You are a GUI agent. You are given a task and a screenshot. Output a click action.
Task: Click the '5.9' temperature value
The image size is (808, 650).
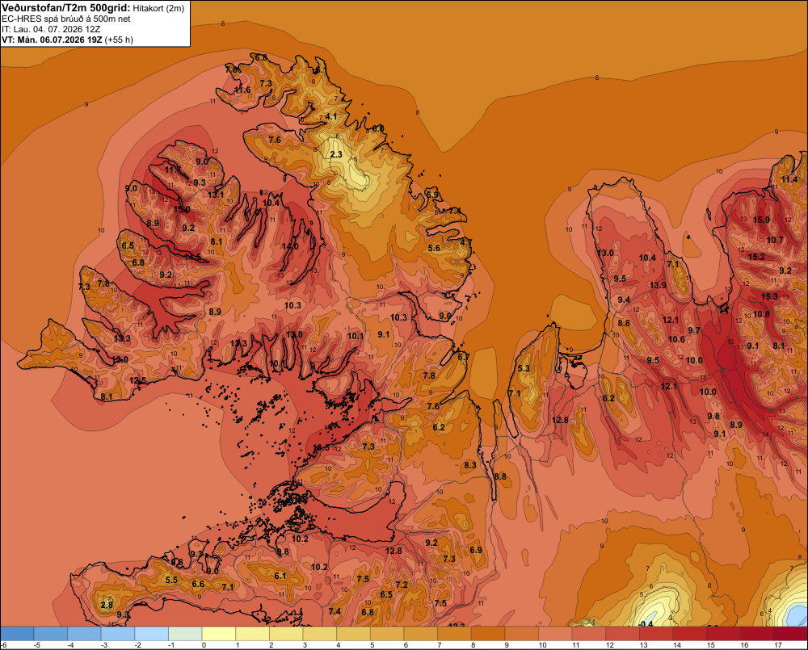(x=433, y=195)
